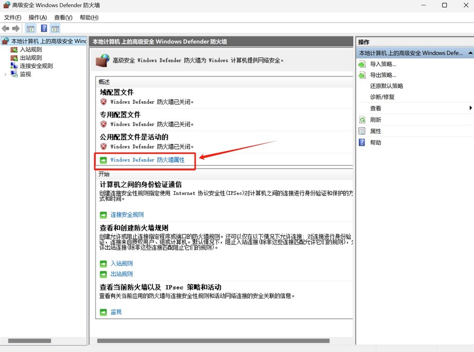Select 出站规则 tree item

pos(31,58)
